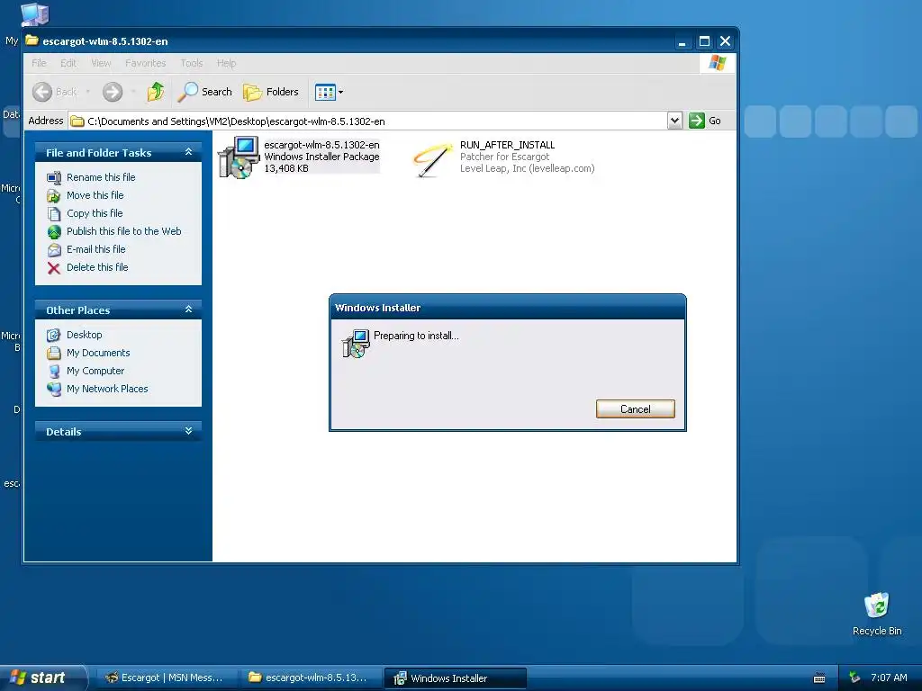Toggle the Folders pane button
Screen dimensions: 922x691
coord(271,92)
